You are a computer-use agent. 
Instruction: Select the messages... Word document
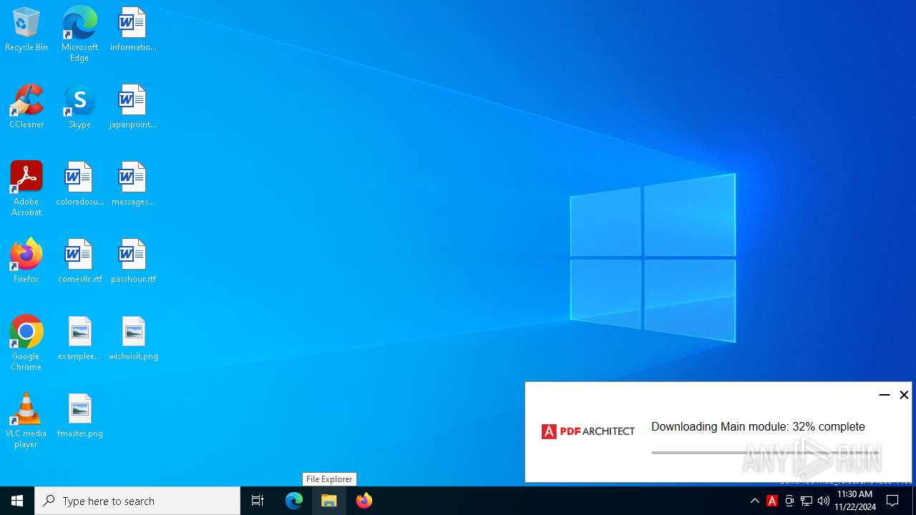point(133,185)
